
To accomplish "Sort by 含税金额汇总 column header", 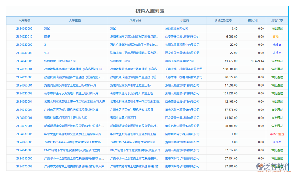I will click(223, 21).
